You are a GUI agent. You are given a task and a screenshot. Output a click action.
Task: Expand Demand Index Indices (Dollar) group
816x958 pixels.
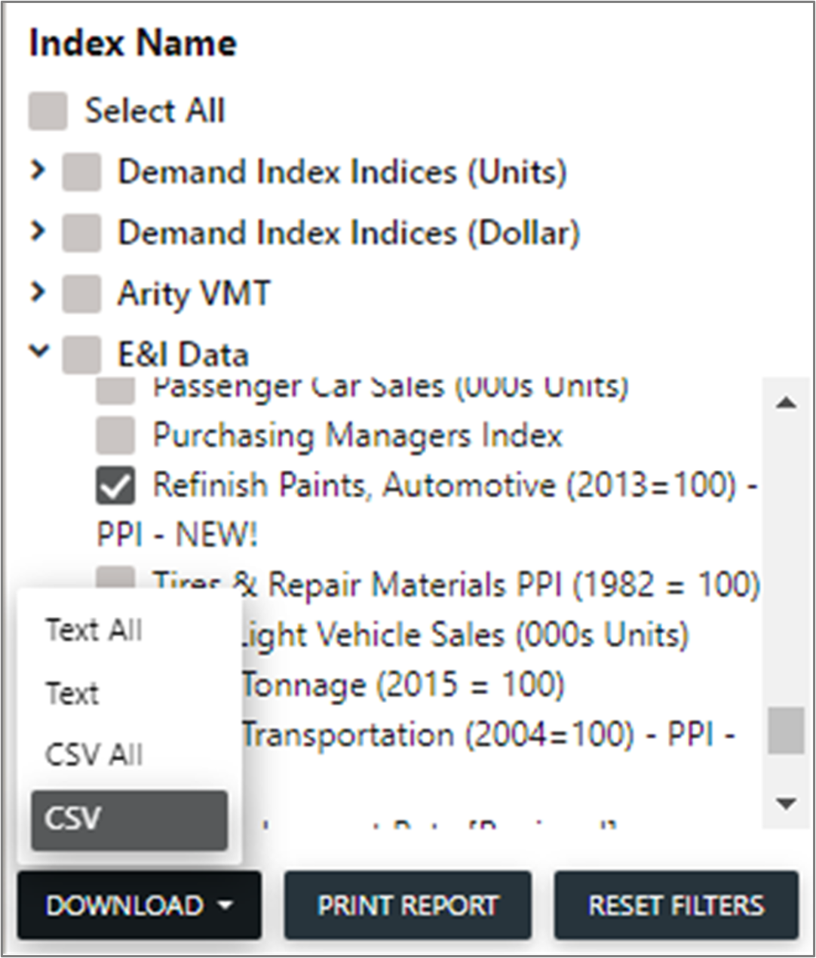(x=38, y=232)
